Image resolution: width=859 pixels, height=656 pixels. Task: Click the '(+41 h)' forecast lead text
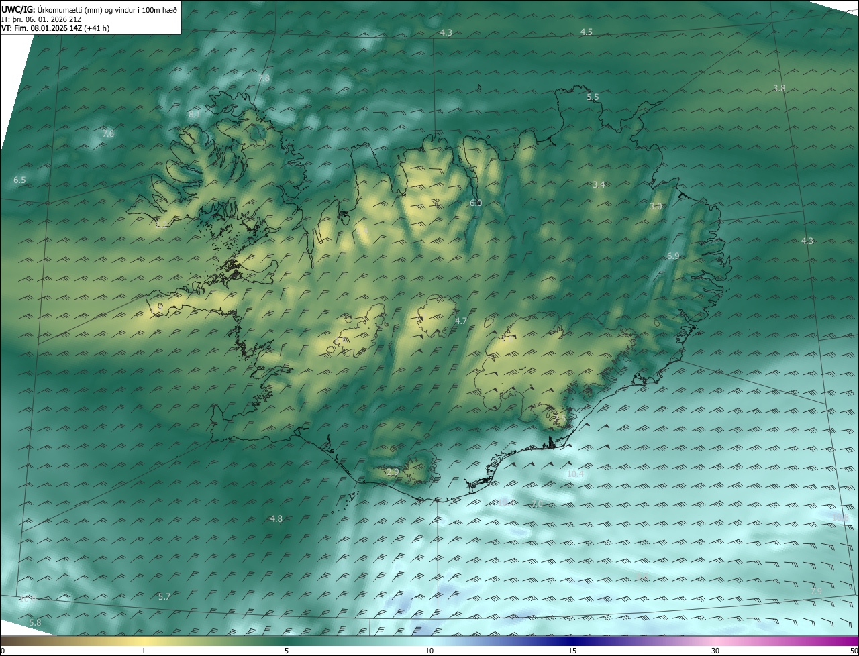click(98, 28)
